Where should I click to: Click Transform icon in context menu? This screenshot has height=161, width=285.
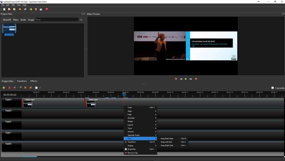(x=126, y=142)
